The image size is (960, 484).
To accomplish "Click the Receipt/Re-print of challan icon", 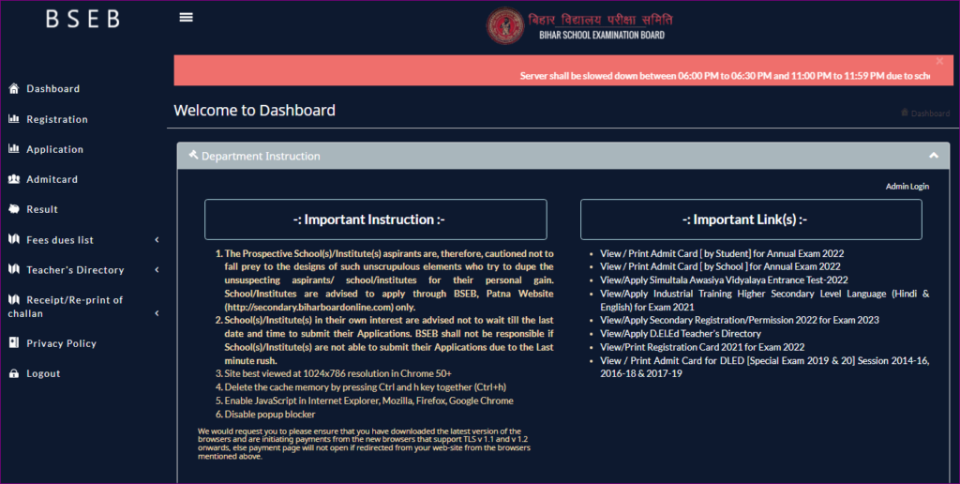I will coord(14,299).
